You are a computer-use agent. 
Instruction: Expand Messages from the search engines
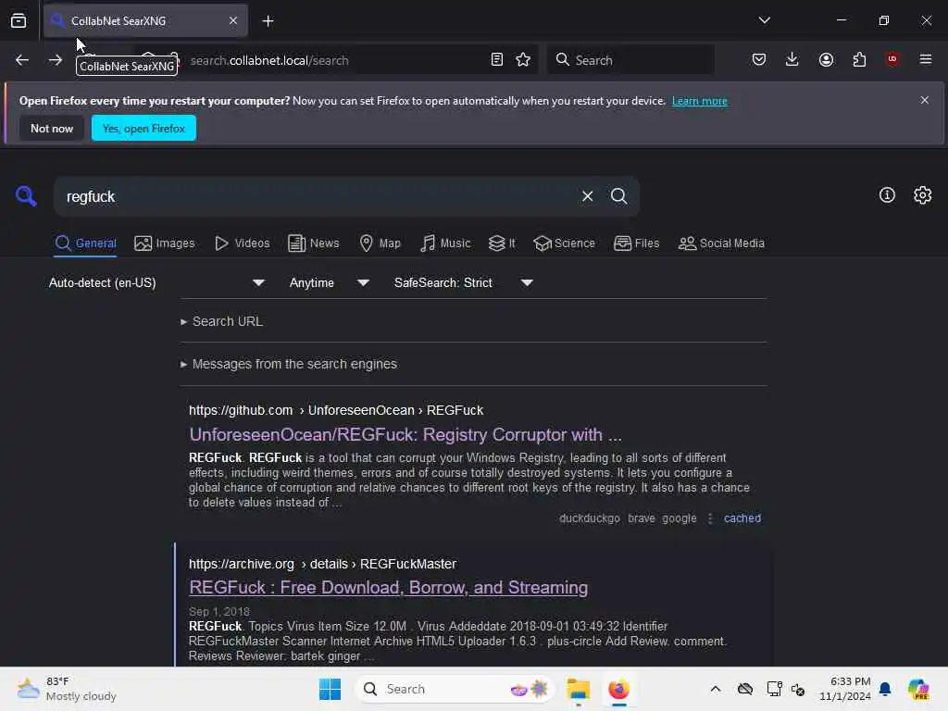pos(289,364)
